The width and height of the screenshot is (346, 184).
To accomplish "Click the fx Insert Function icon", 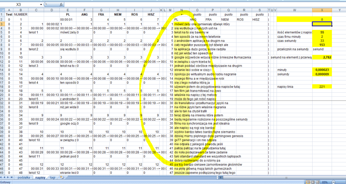I will tap(61, 5).
